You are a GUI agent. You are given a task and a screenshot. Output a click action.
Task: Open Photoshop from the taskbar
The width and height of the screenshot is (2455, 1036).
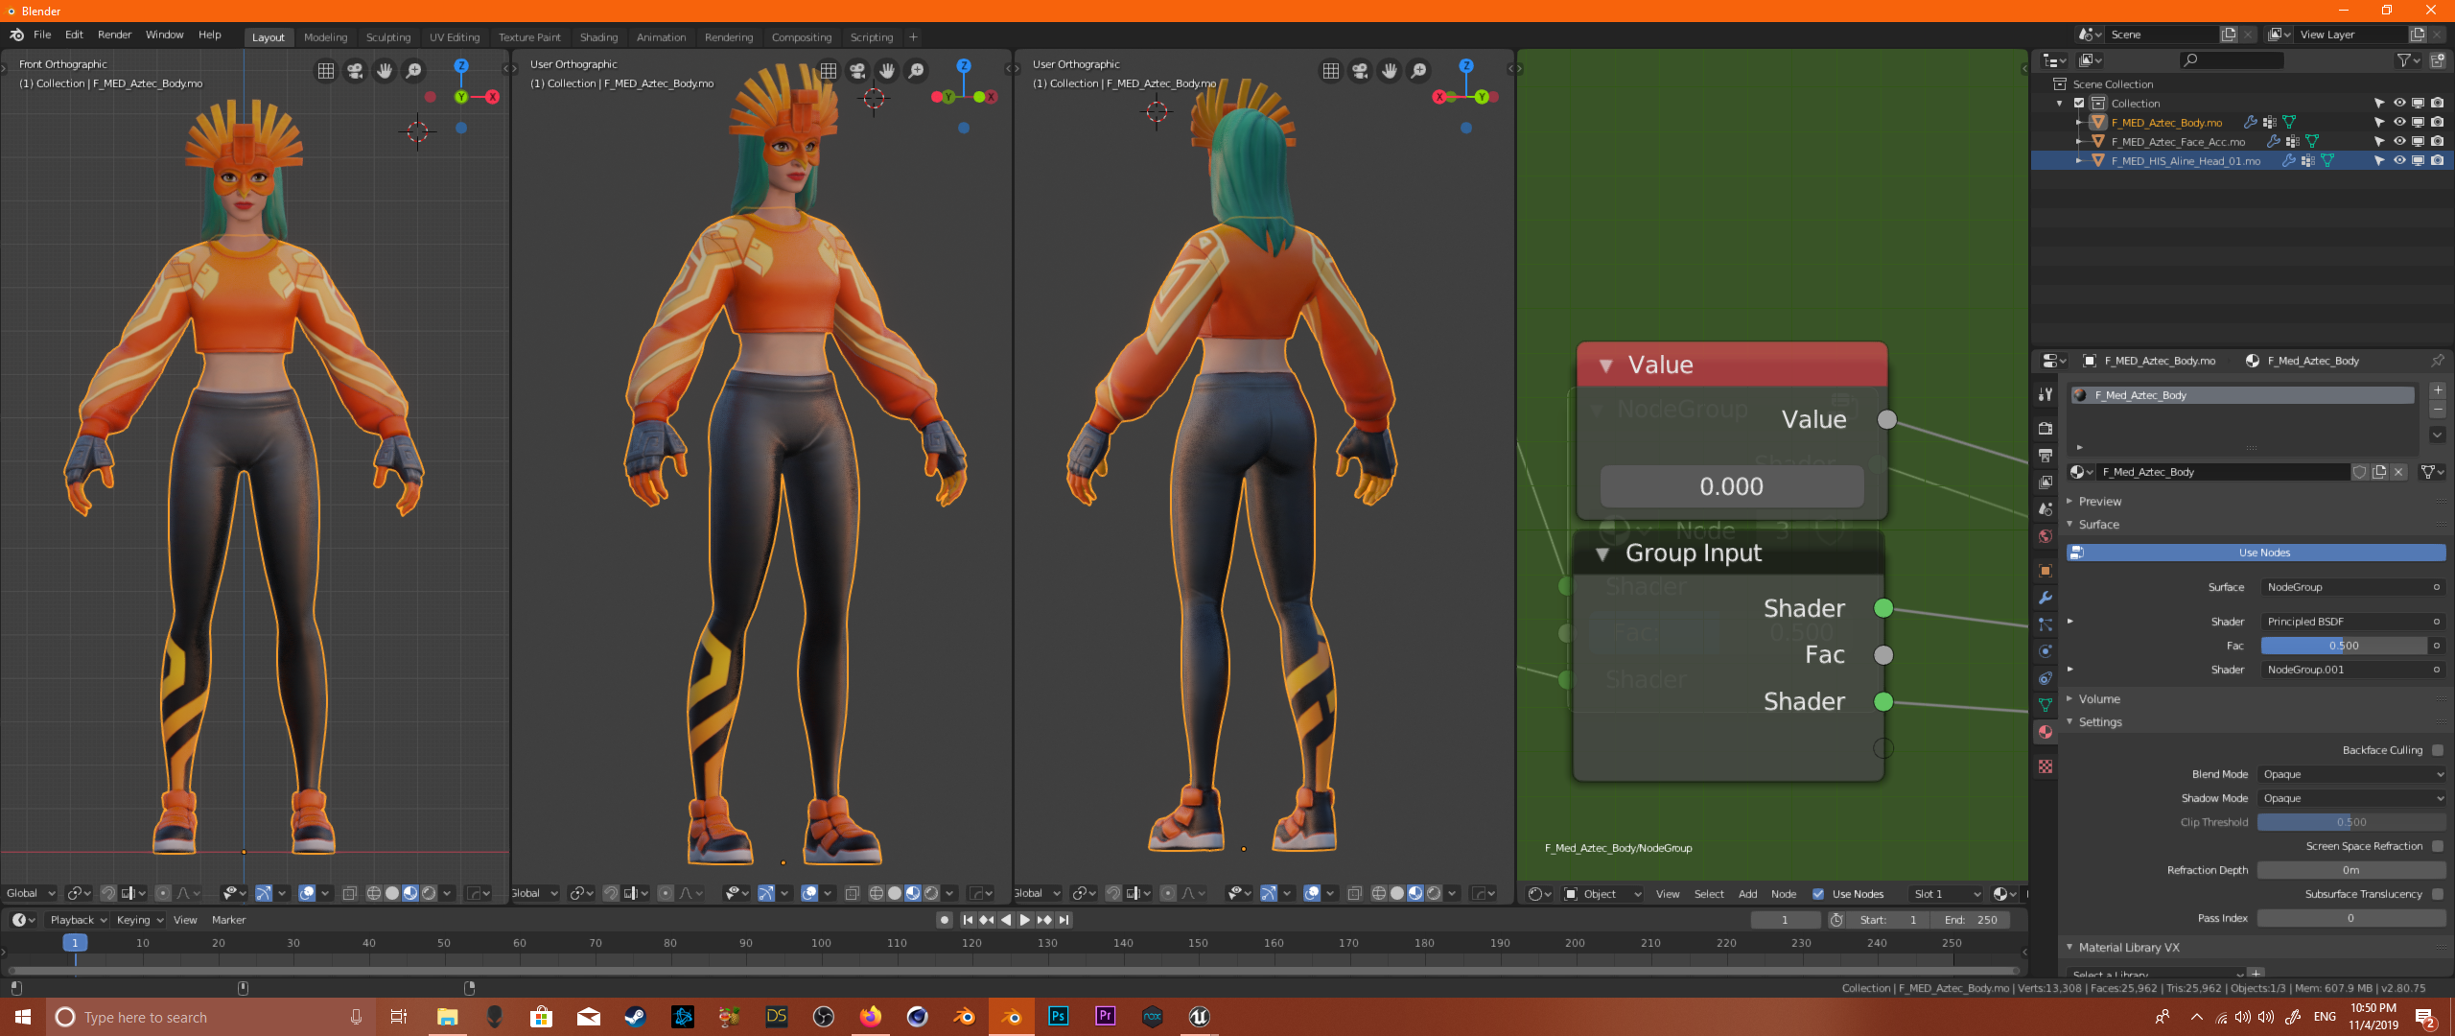pos(1058,1017)
